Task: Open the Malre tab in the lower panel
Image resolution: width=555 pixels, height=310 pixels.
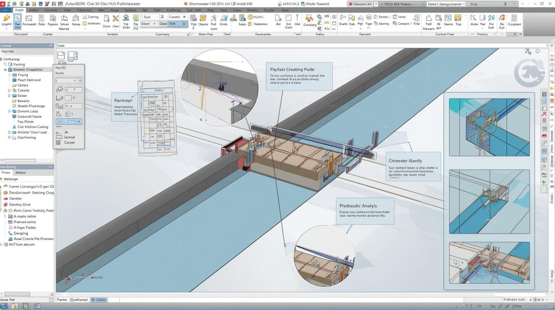Action: [20, 172]
